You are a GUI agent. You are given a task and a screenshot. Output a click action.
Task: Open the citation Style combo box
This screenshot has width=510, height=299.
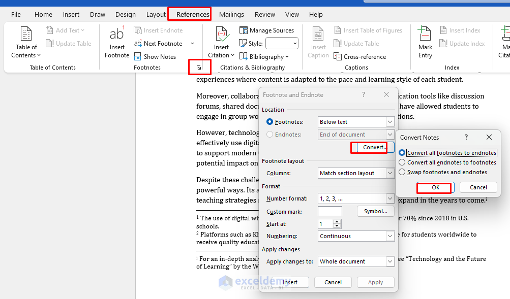[282, 43]
